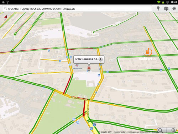Tap the Android debug notification icon

(x=3, y=2)
